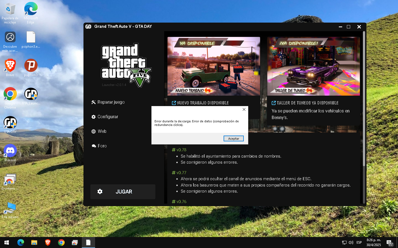The width and height of the screenshot is (398, 248).
Task: Click the Foro chat bubble icon
Action: (94, 146)
